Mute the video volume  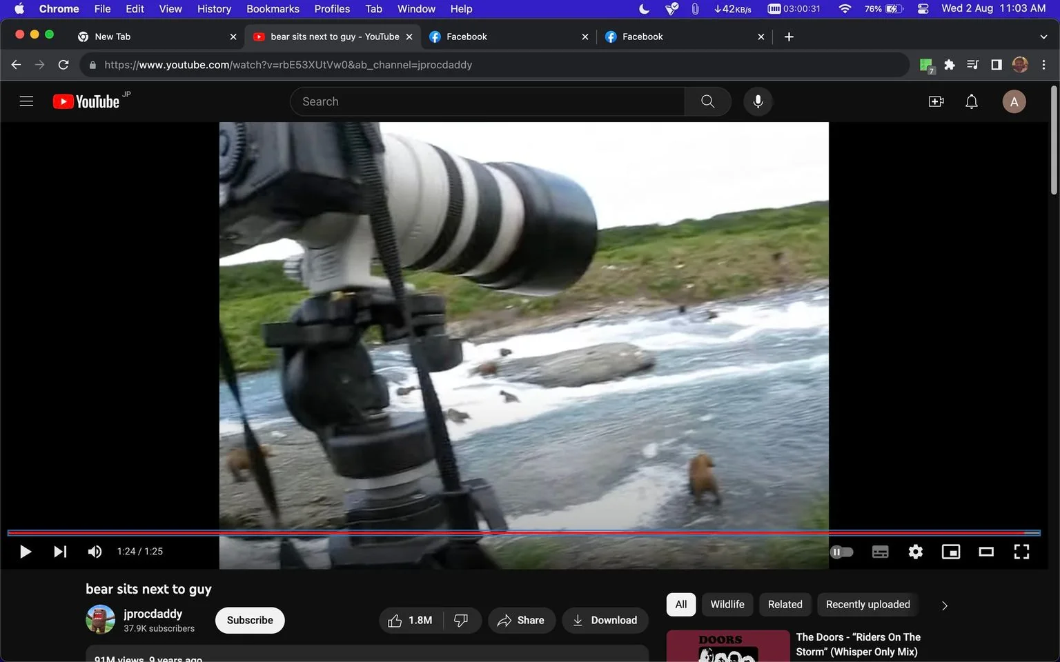tap(95, 552)
